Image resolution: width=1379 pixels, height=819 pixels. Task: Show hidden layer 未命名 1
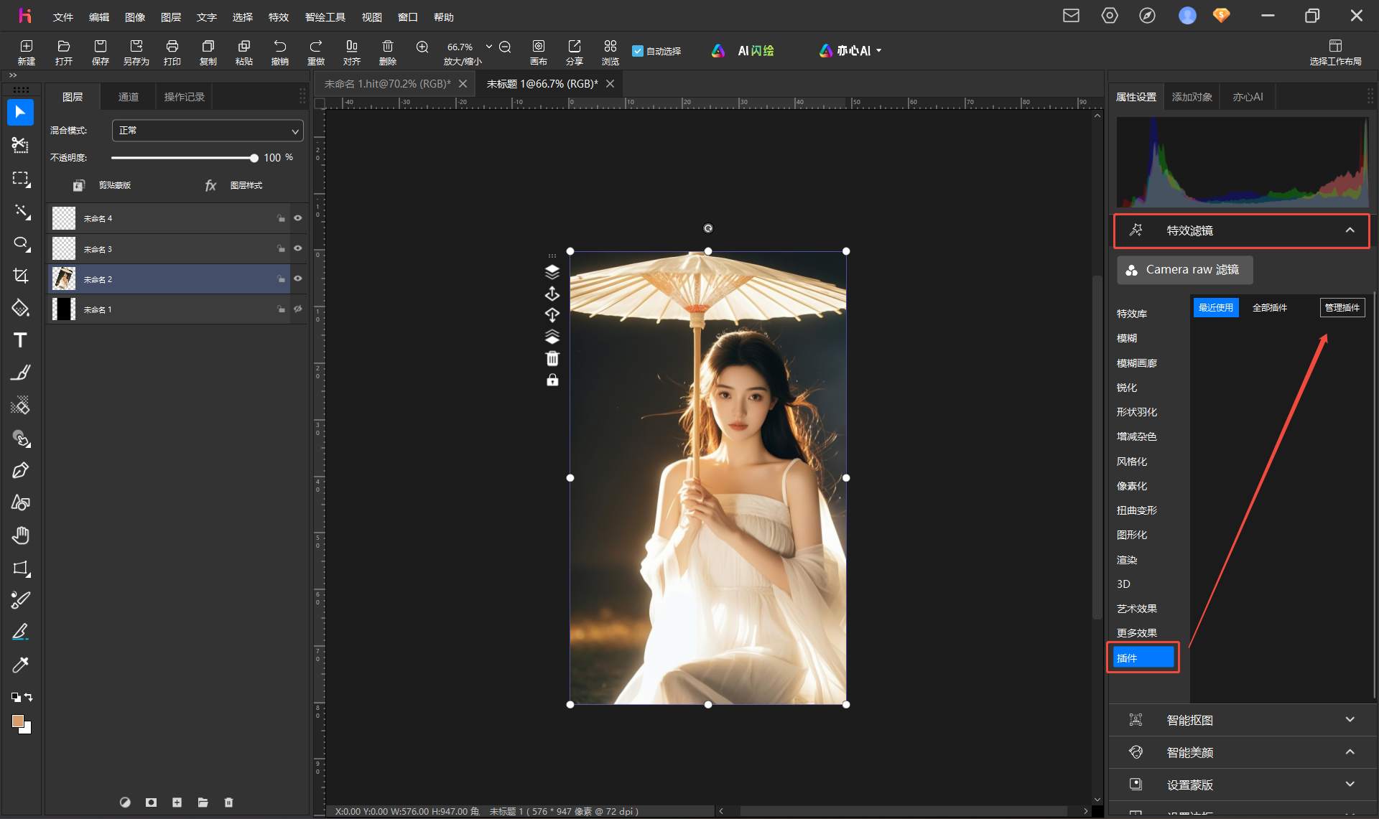(298, 309)
